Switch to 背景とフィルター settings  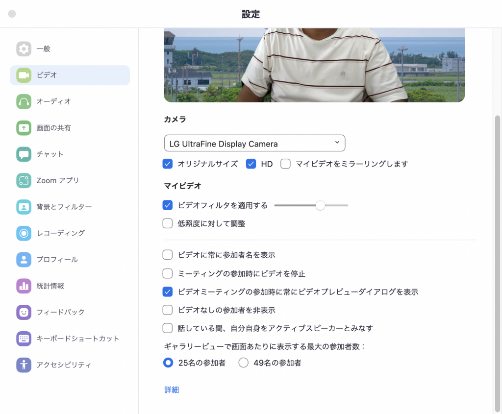[x=70, y=207]
